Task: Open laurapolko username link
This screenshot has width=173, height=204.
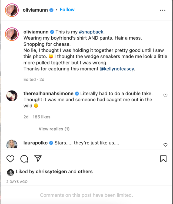Action: 35,143
